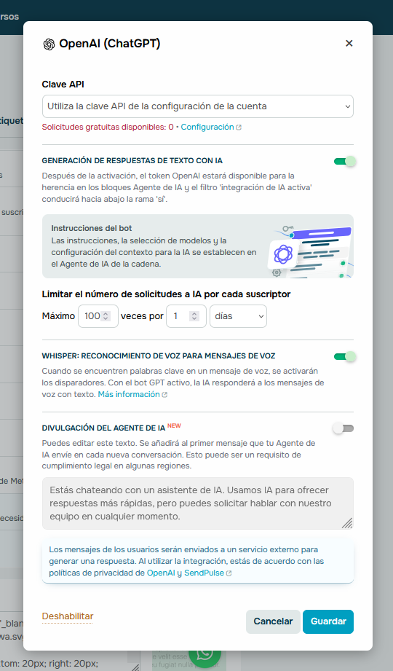Toggle Whisper voice recognition switch
The height and width of the screenshot is (671, 393).
(345, 356)
